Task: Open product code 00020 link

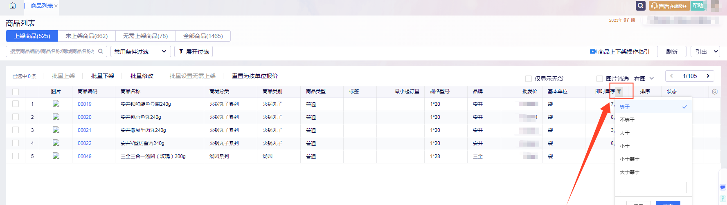Action: [85, 117]
